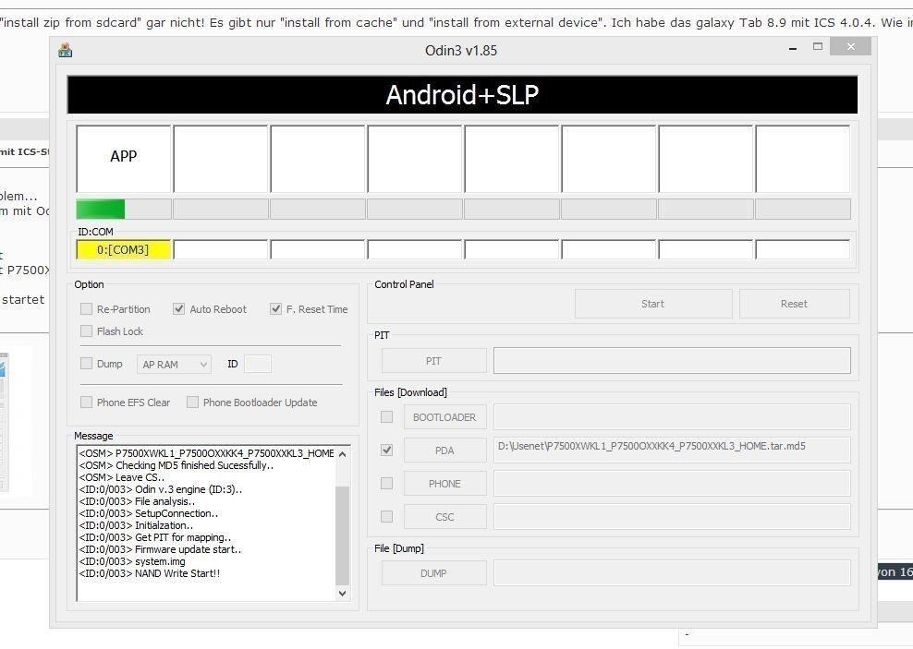913x649 pixels.
Task: Click the BOOTLOADER file path field
Action: click(672, 417)
